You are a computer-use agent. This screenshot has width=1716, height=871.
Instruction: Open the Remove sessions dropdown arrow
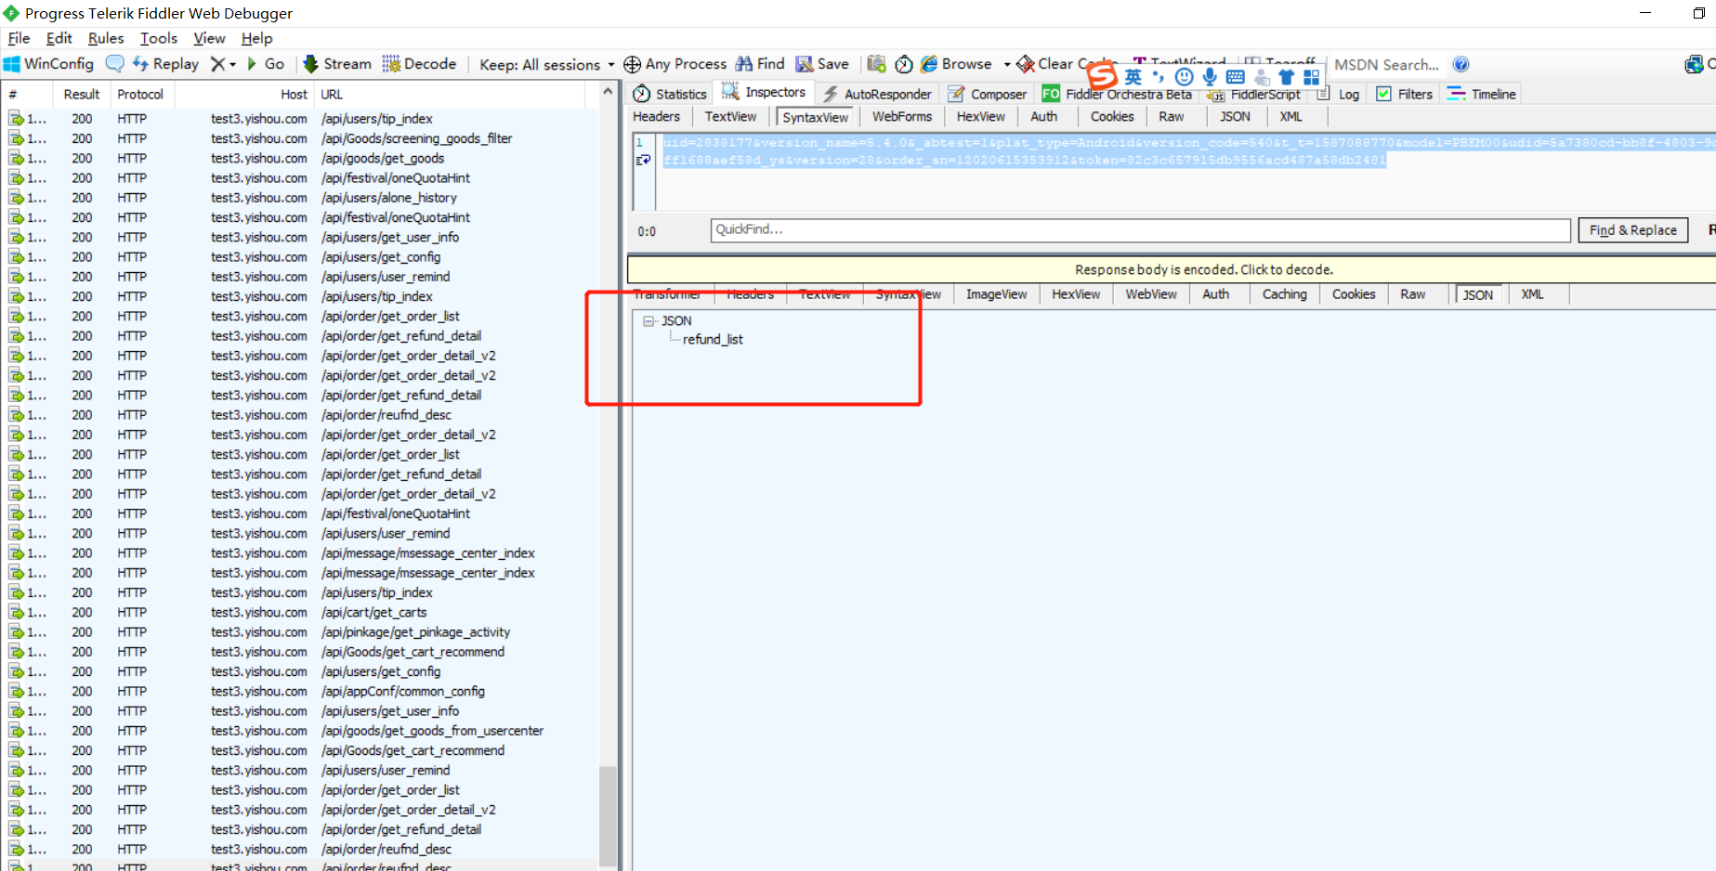pos(232,65)
